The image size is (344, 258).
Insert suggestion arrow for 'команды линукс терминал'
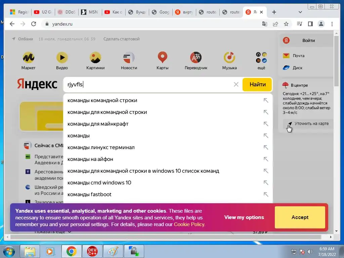(x=266, y=147)
